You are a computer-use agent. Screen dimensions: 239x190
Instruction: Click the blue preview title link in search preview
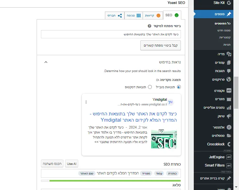133,117
